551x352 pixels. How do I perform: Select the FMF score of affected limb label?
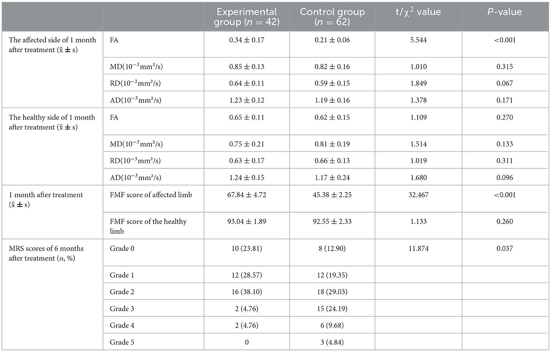(151, 195)
